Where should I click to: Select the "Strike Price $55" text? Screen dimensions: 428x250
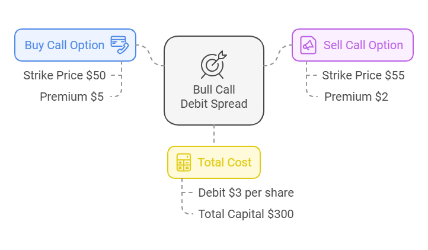[x=363, y=75]
